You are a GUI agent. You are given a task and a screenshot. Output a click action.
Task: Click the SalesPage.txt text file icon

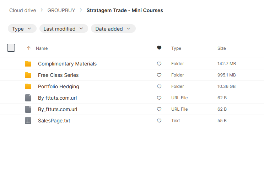pyautogui.click(x=28, y=121)
